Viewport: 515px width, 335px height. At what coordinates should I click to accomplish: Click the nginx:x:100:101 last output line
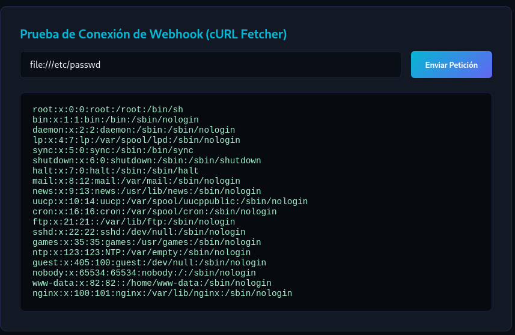(x=162, y=293)
